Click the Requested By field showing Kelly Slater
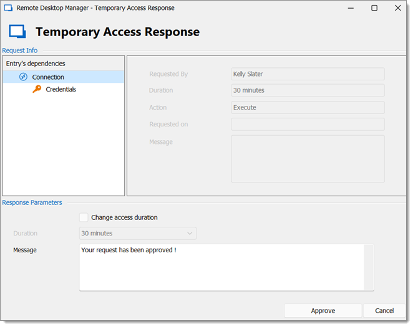 click(x=308, y=74)
